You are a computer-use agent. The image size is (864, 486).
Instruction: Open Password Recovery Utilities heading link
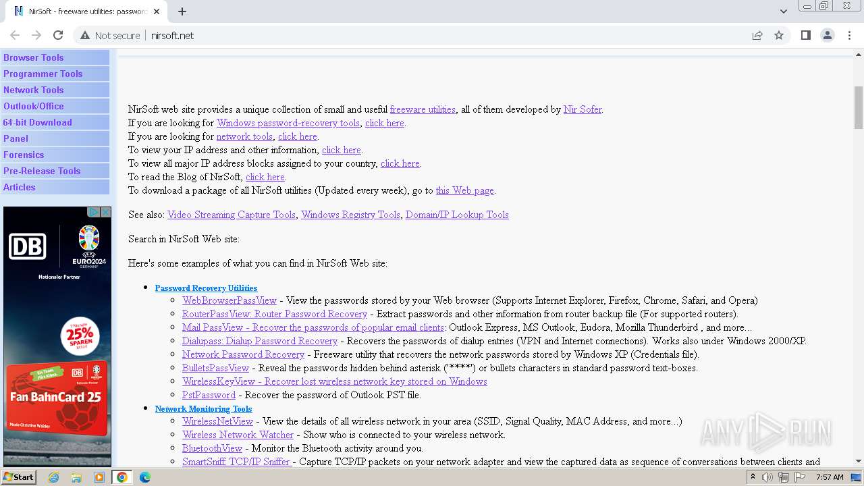tap(206, 288)
